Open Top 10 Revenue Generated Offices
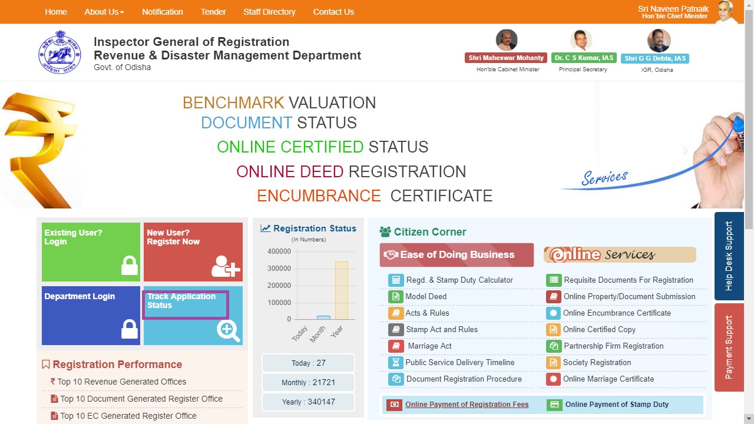Image resolution: width=754 pixels, height=424 pixels. 121,382
